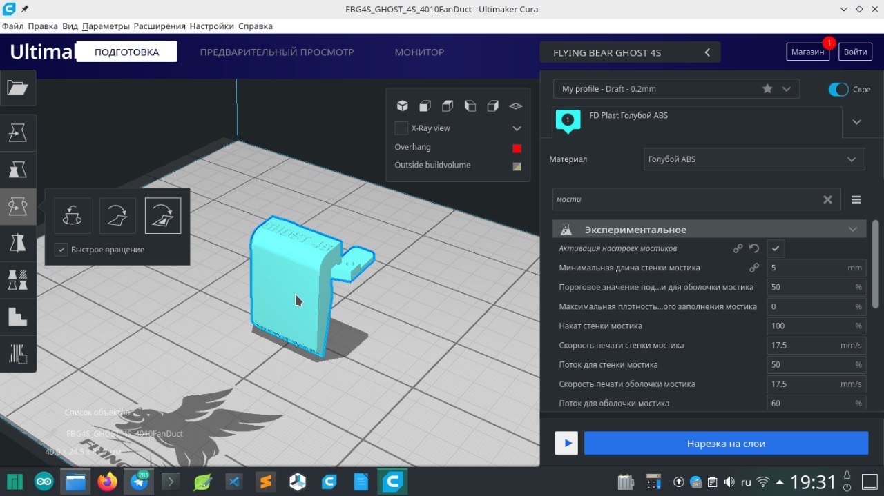
Task: Collapse the view options chevron by X-Ray
Action: pyautogui.click(x=517, y=128)
